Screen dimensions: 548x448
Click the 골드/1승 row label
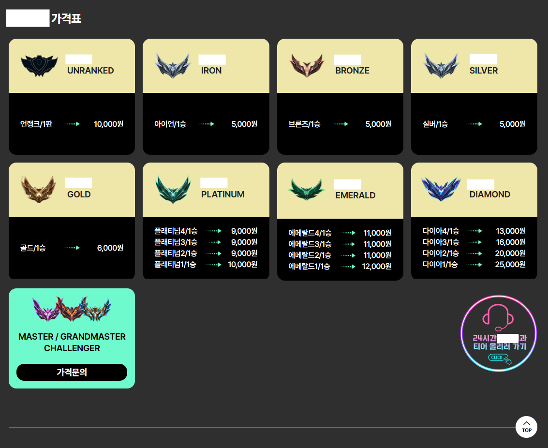point(33,248)
